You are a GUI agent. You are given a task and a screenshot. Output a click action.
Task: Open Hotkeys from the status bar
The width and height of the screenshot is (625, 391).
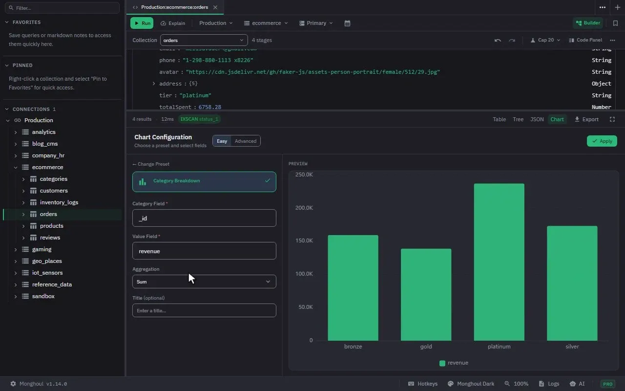pyautogui.click(x=423, y=384)
